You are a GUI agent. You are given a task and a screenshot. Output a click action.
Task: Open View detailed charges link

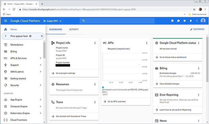[x=169, y=84]
